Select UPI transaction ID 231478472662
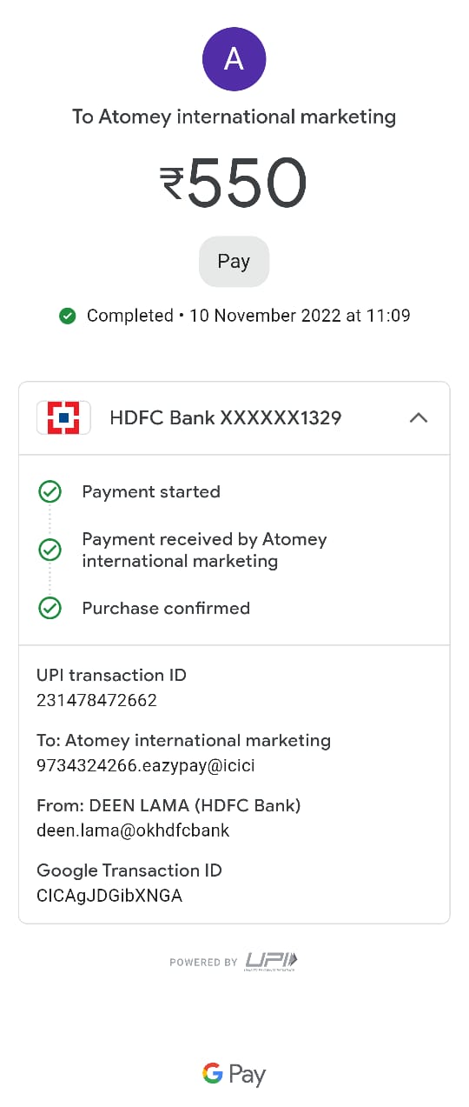 coord(96,700)
